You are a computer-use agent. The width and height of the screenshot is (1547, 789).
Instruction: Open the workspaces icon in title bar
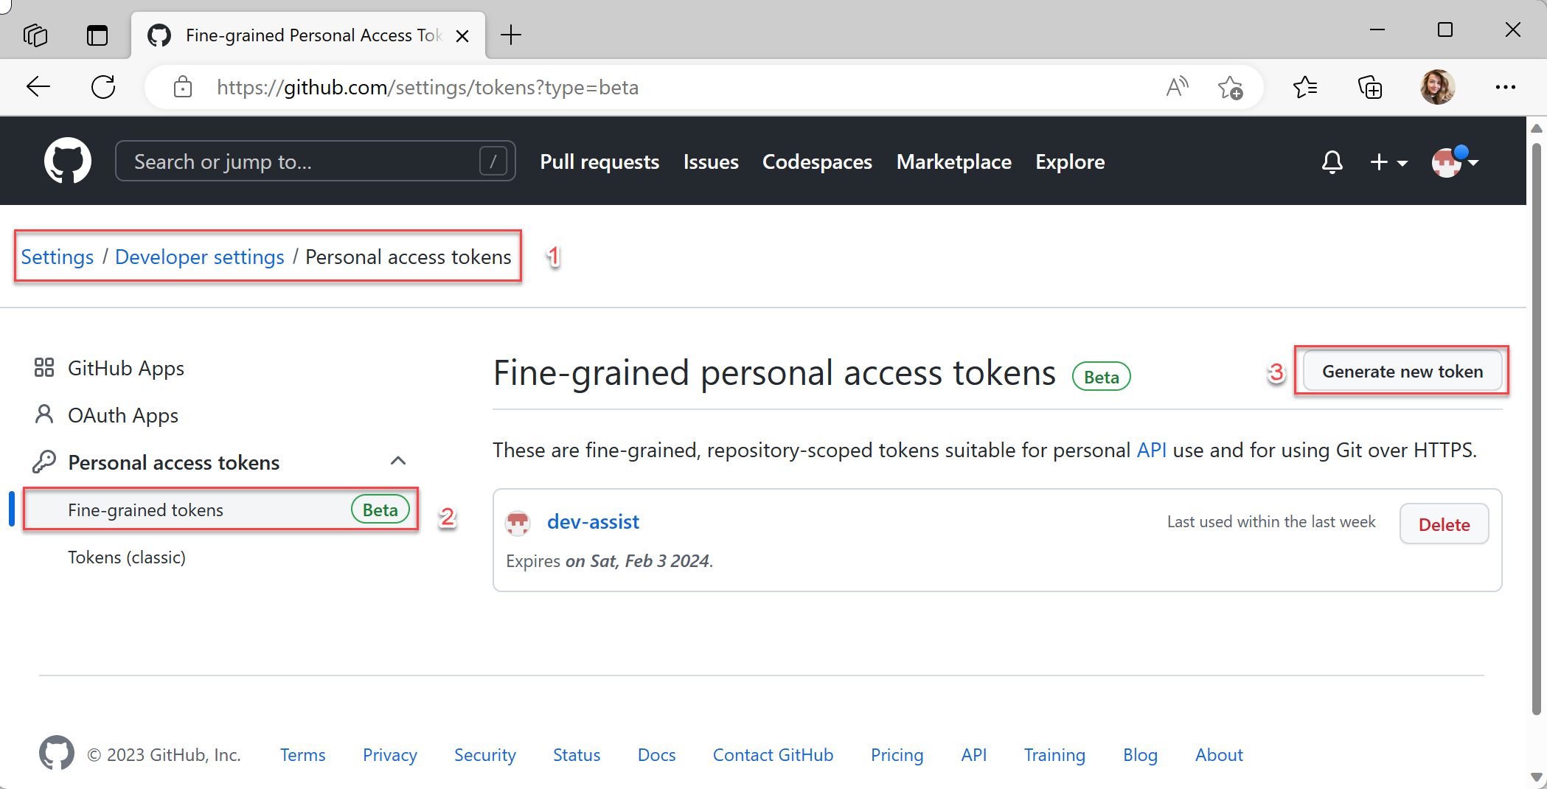(x=35, y=35)
